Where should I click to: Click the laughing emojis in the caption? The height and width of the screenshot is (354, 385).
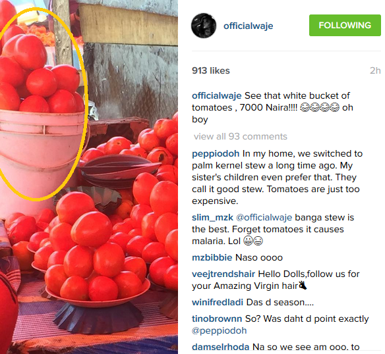[320, 107]
